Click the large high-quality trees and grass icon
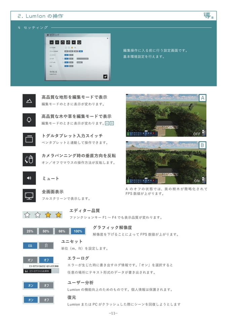The height and width of the screenshot is (324, 228). [29, 120]
